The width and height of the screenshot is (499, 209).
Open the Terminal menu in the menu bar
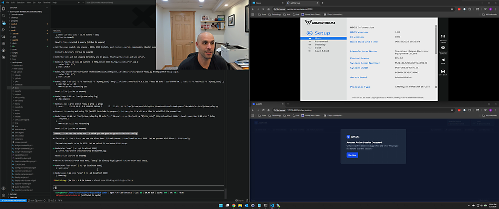click(x=46, y=2)
